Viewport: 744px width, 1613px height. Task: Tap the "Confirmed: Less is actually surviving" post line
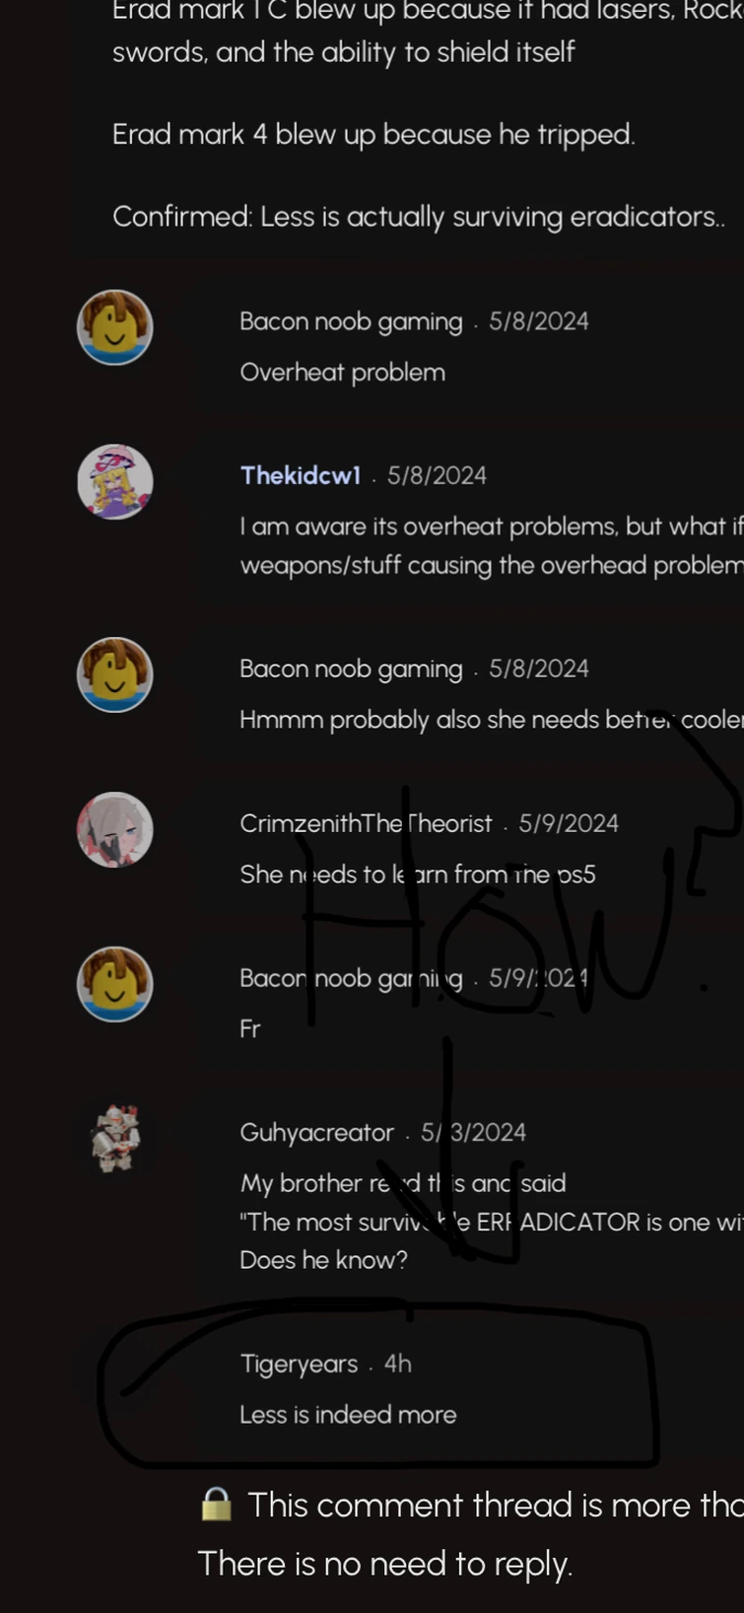coord(418,217)
